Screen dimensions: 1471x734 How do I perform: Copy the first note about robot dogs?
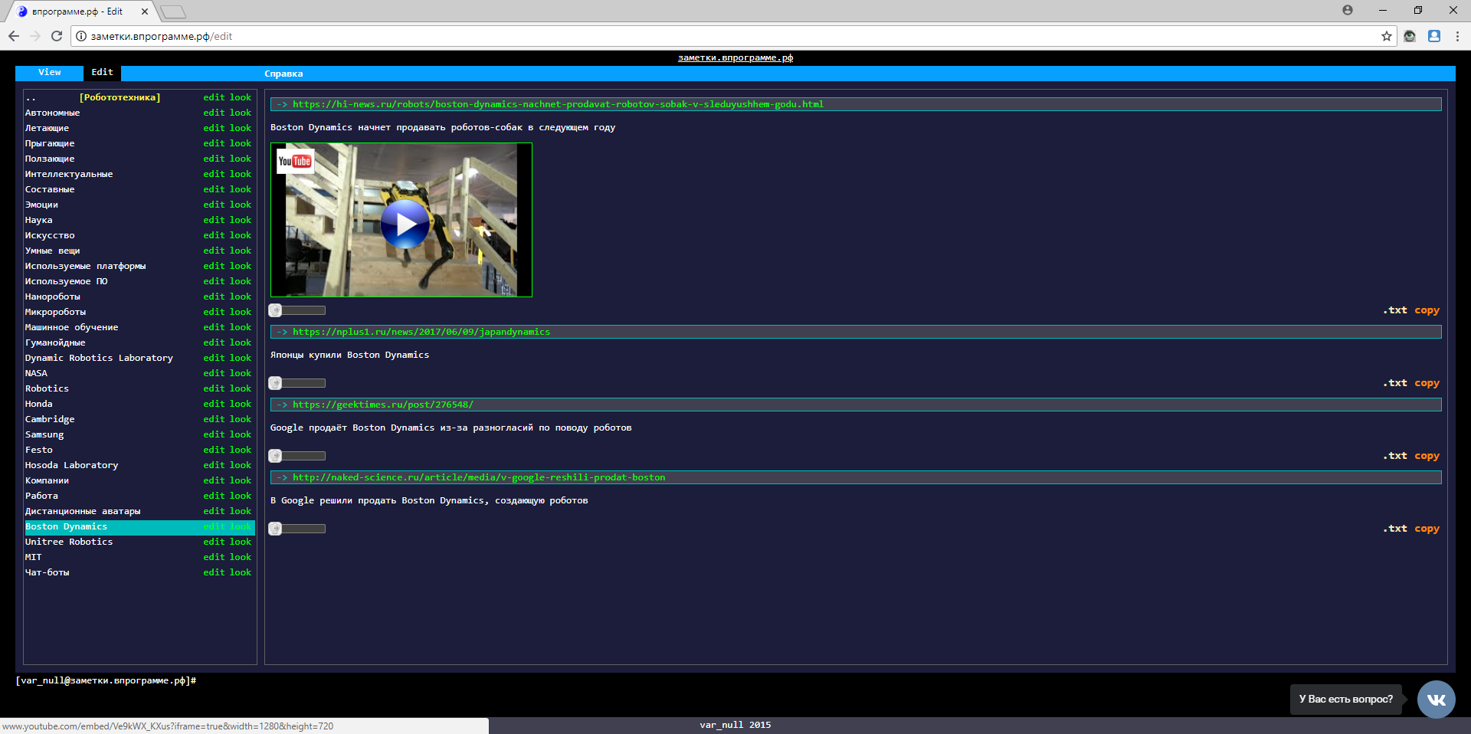click(x=1427, y=310)
